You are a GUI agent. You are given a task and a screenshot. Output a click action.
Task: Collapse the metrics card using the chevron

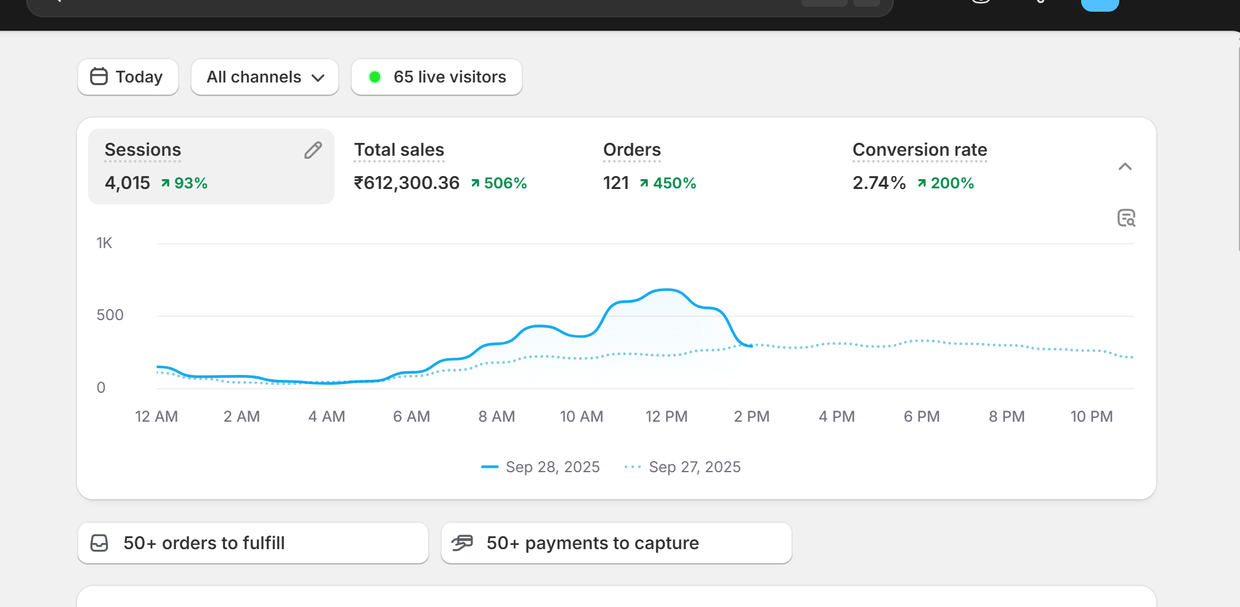(x=1125, y=167)
